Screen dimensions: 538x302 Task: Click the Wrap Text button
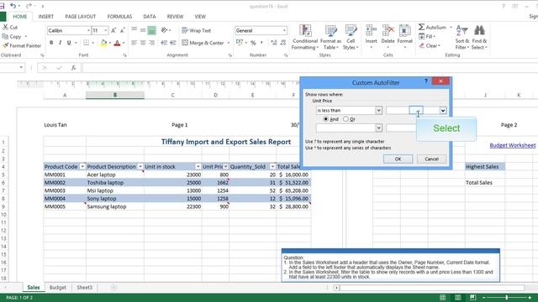pyautogui.click(x=196, y=30)
